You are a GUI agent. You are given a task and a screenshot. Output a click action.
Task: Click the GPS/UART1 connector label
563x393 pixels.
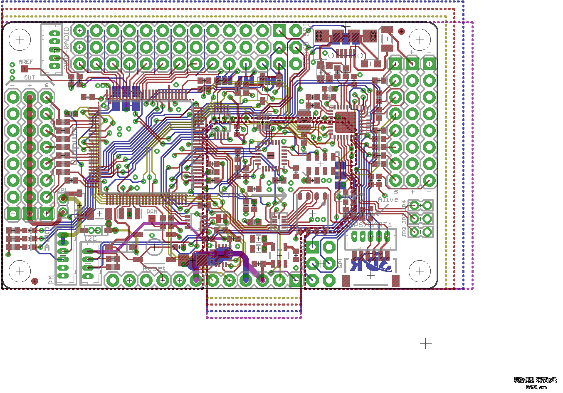[371, 224]
